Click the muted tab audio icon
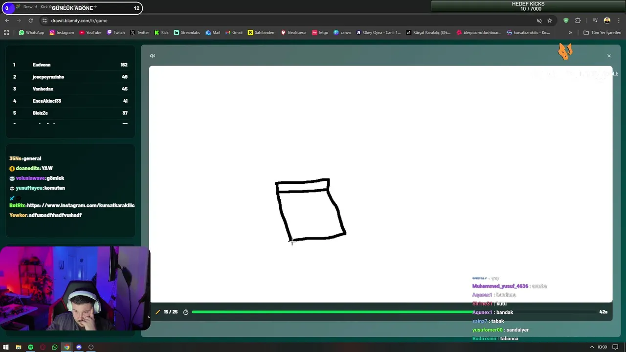This screenshot has height=352, width=626. 539,21
